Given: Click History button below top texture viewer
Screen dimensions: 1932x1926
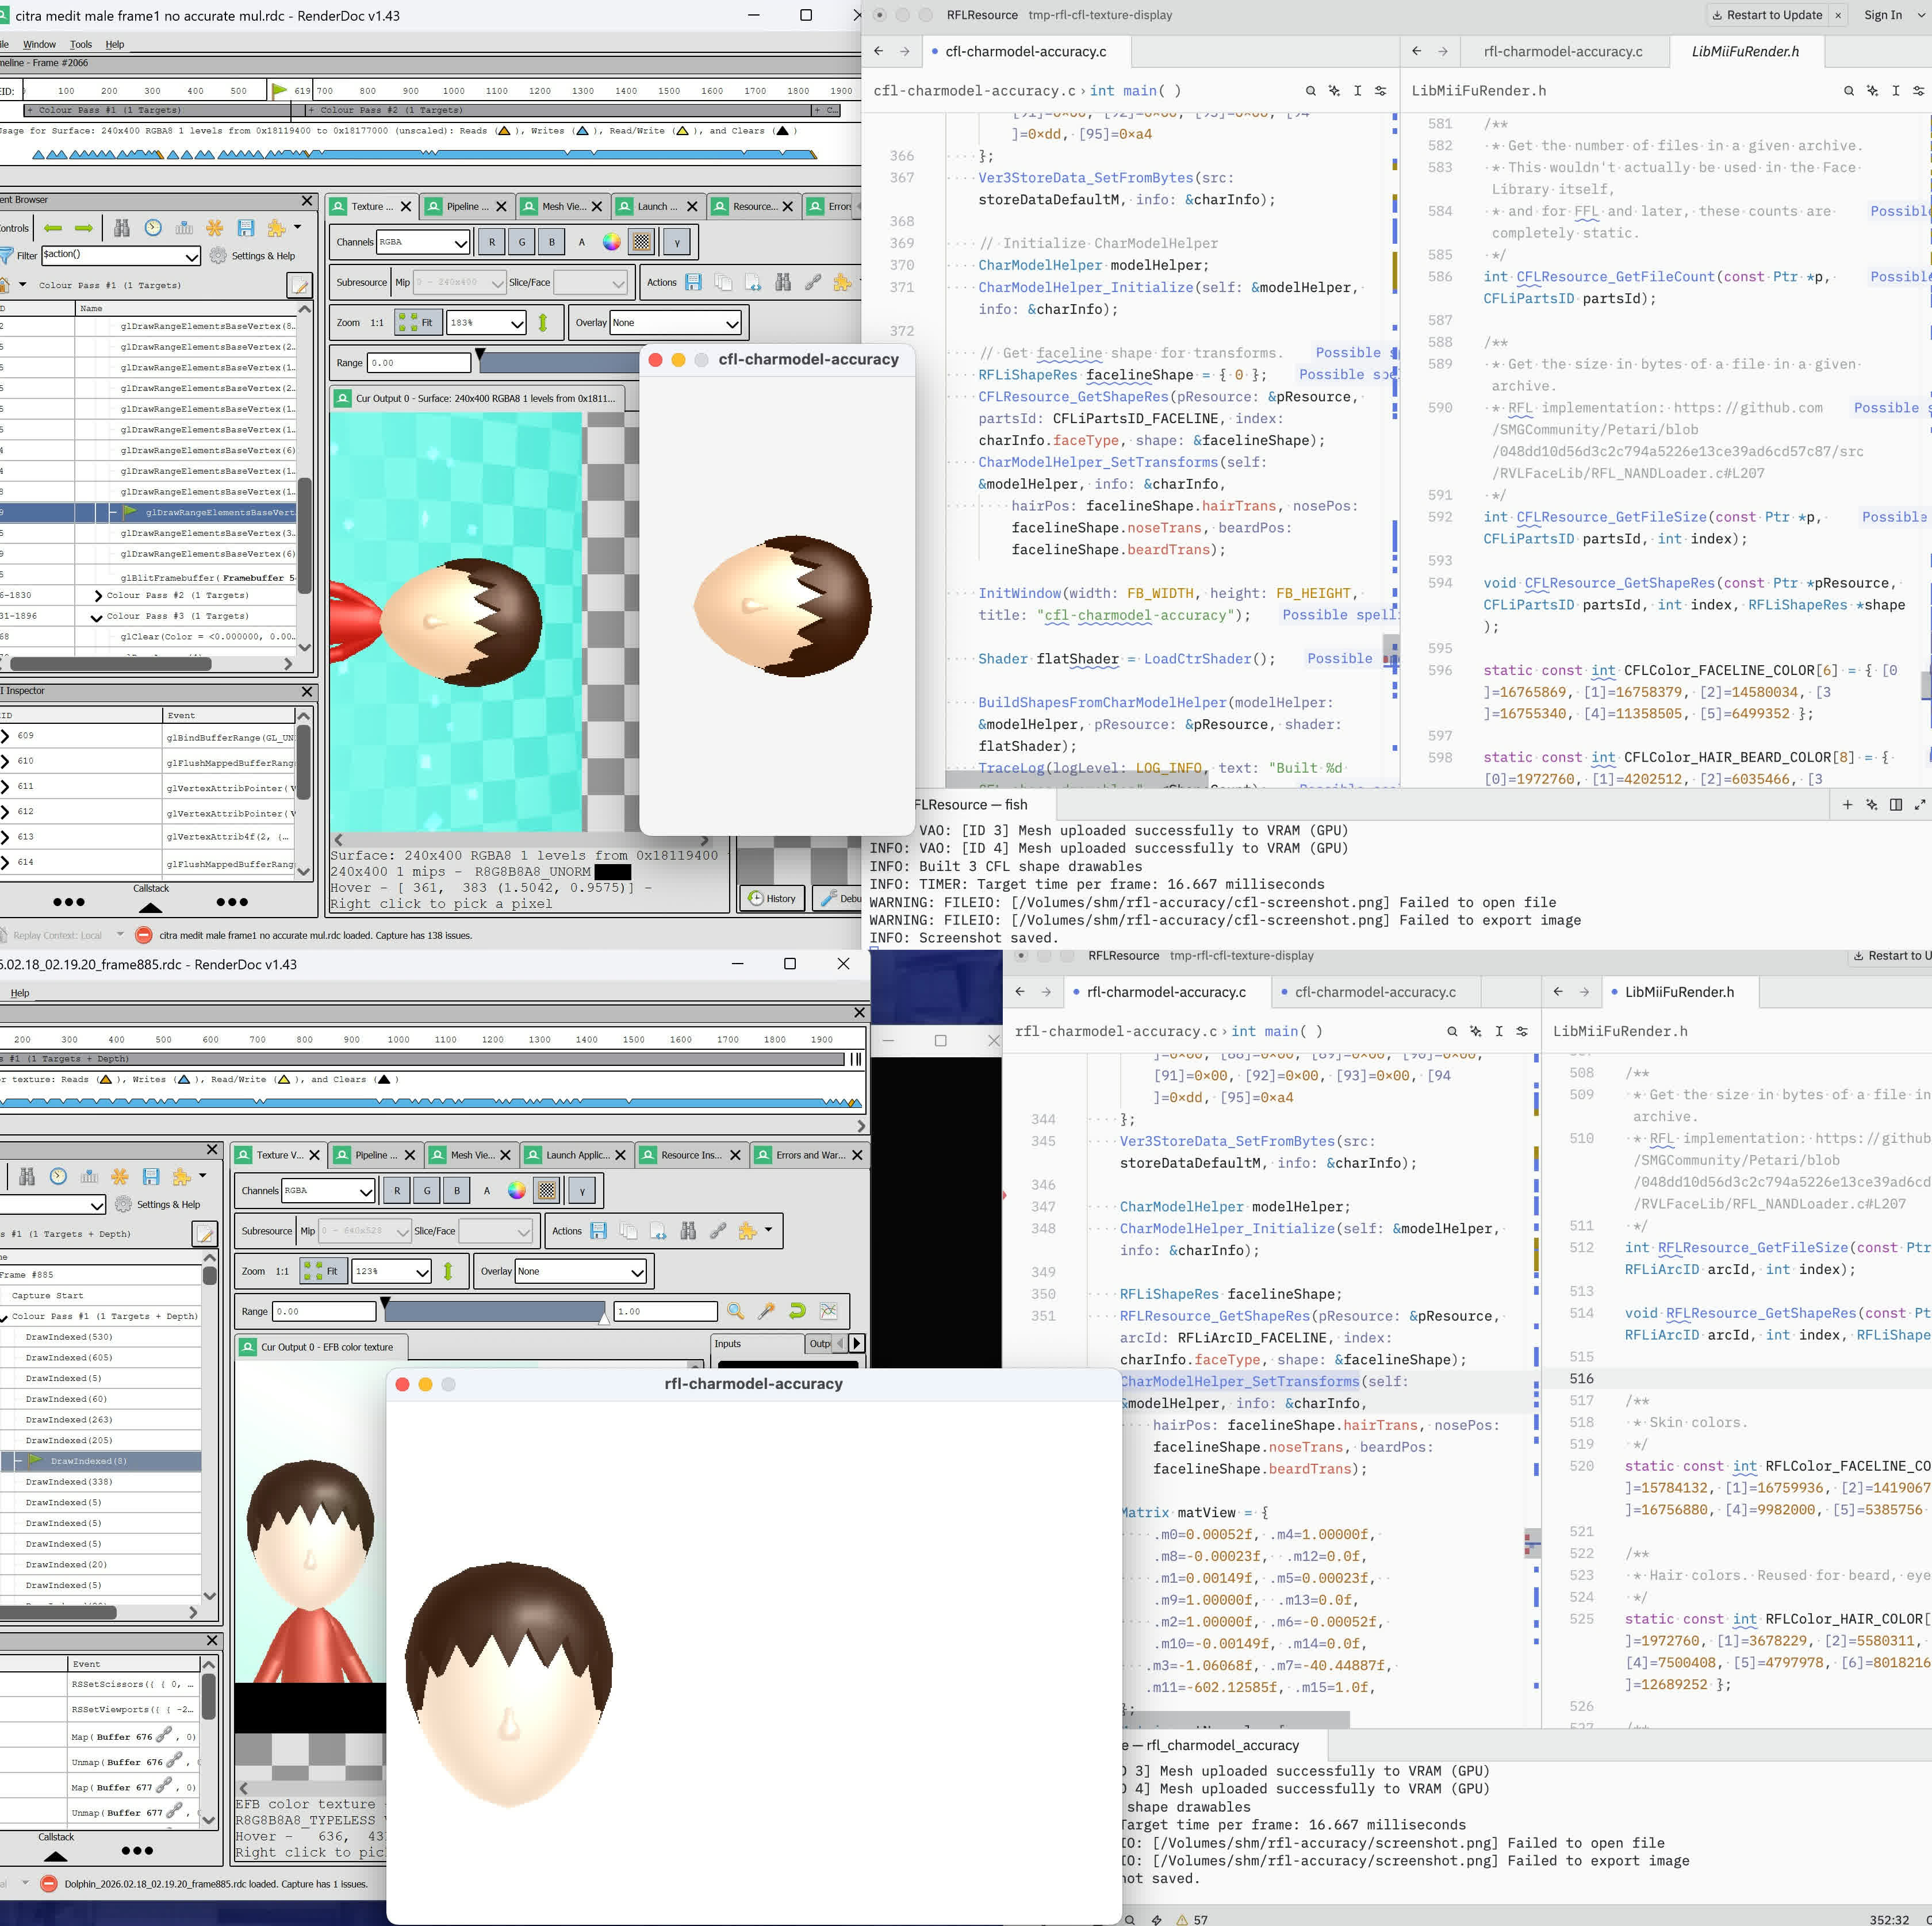Looking at the screenshot, I should pyautogui.click(x=772, y=898).
